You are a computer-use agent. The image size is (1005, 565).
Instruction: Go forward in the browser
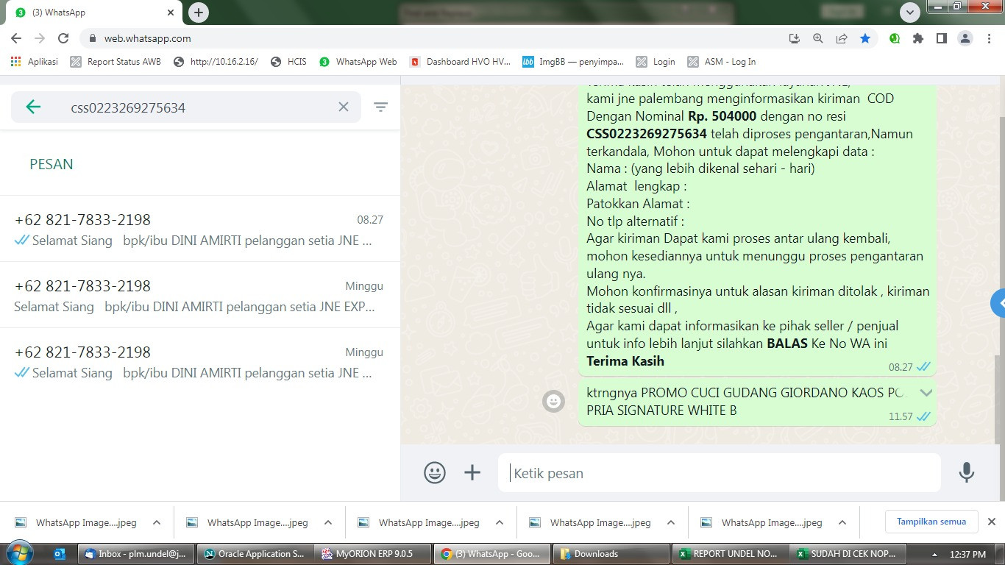click(40, 38)
